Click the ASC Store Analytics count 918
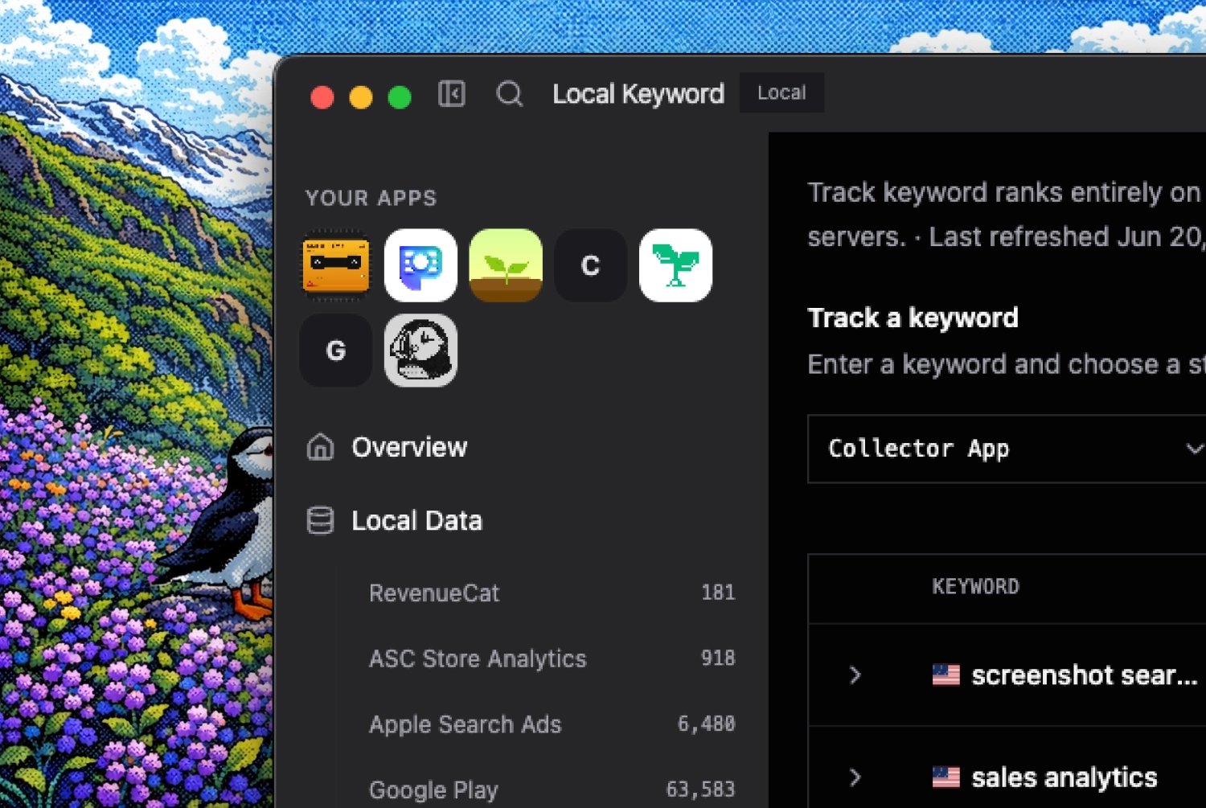Viewport: 1206px width, 808px height. pos(718,658)
